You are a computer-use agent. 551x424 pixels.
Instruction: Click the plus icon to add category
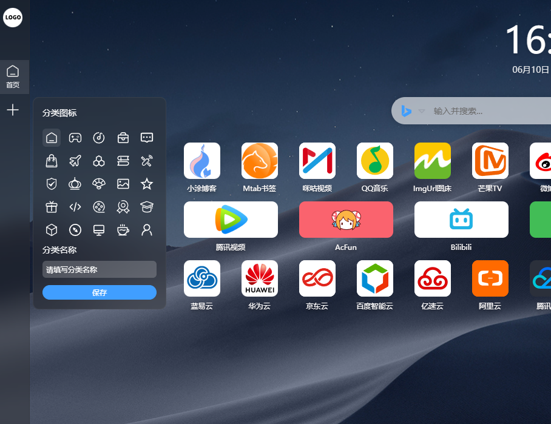[13, 110]
